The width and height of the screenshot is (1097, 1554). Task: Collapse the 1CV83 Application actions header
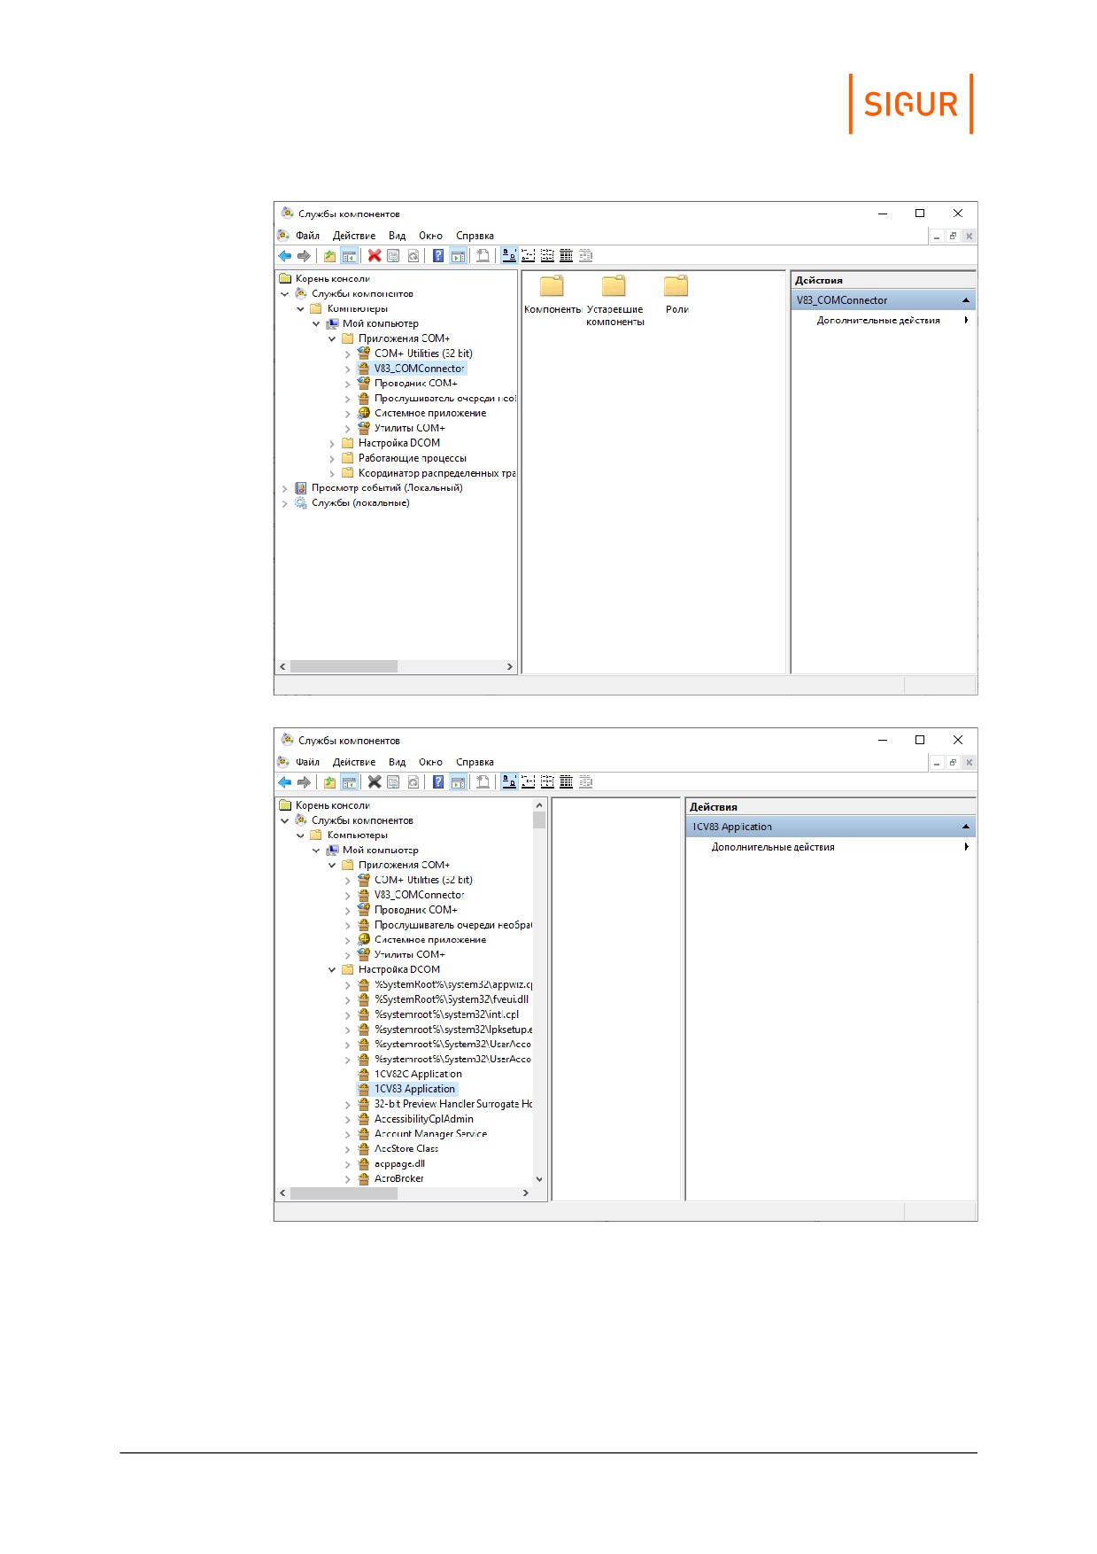coord(966,827)
